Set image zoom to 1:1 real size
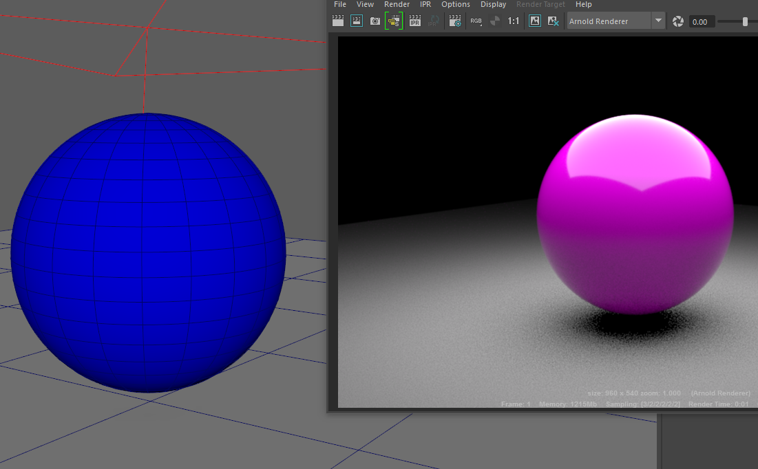 514,21
